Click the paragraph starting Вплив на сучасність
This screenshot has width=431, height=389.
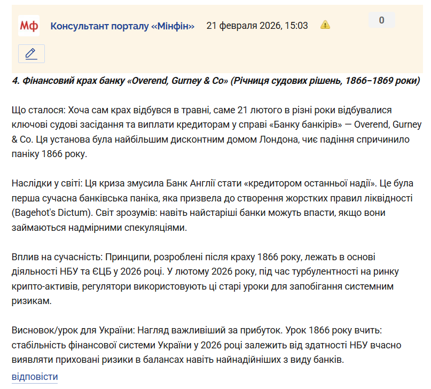pos(205,279)
